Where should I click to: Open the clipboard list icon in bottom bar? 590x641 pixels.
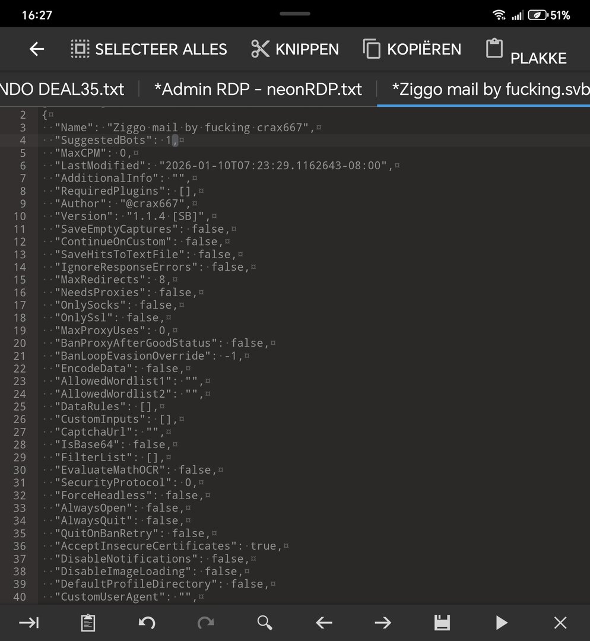tap(88, 622)
